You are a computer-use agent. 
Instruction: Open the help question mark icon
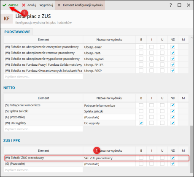[x=170, y=5]
